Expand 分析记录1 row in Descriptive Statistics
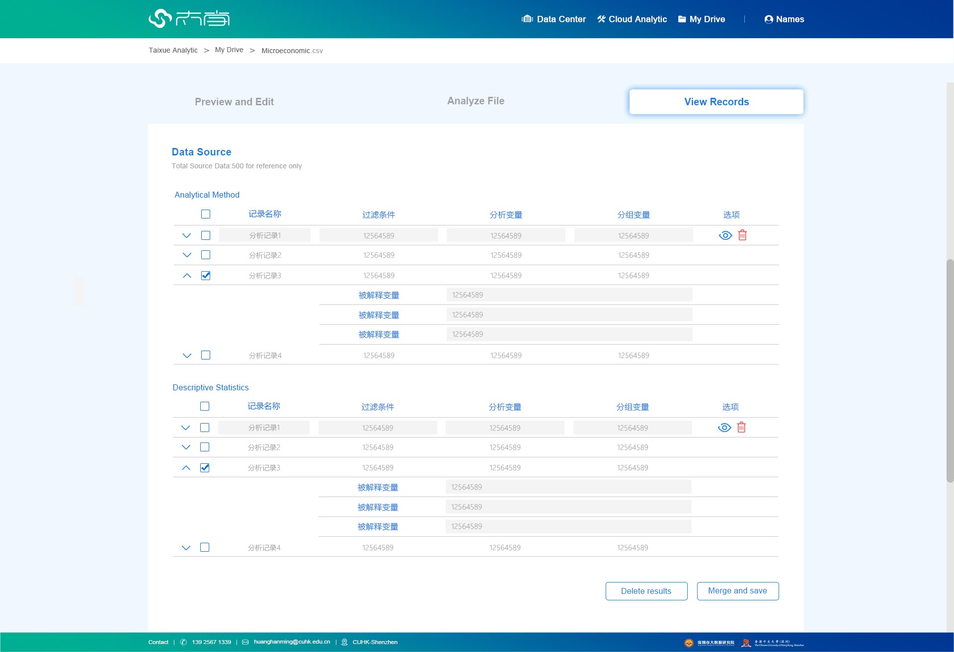Screen dimensions: 954x652 click(x=185, y=428)
